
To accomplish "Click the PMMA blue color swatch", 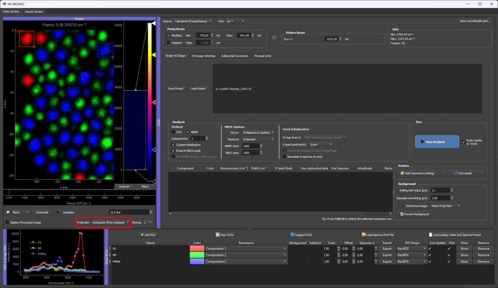I will 197,262.
